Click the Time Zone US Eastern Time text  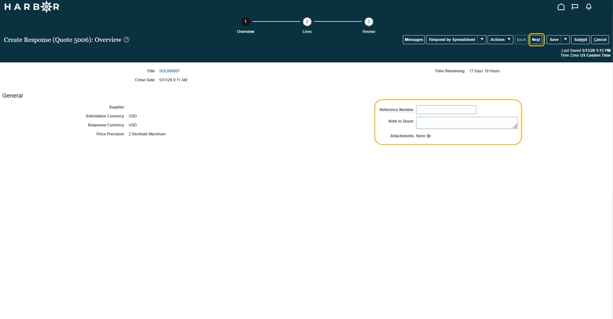(x=585, y=55)
